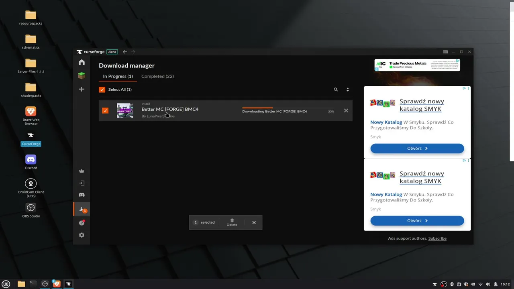Screen dimensions: 514x289
Task: Open first 'Sprawdź nowy katalog SMYK' ad headline
Action: tap(422, 105)
